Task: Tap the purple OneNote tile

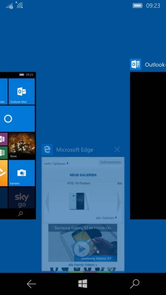Action: click(4, 139)
